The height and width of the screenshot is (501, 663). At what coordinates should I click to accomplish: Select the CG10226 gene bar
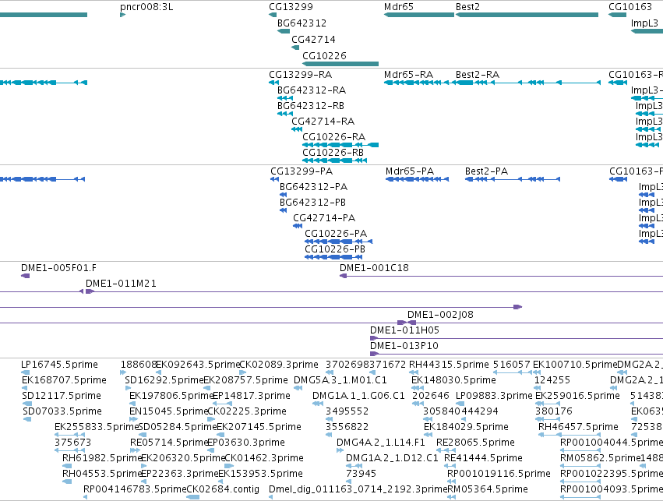pyautogui.click(x=340, y=64)
